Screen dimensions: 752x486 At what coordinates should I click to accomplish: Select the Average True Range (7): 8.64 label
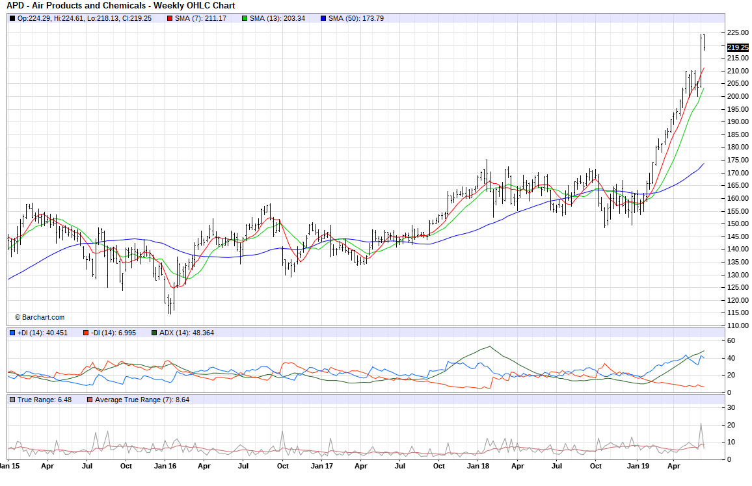tap(142, 400)
